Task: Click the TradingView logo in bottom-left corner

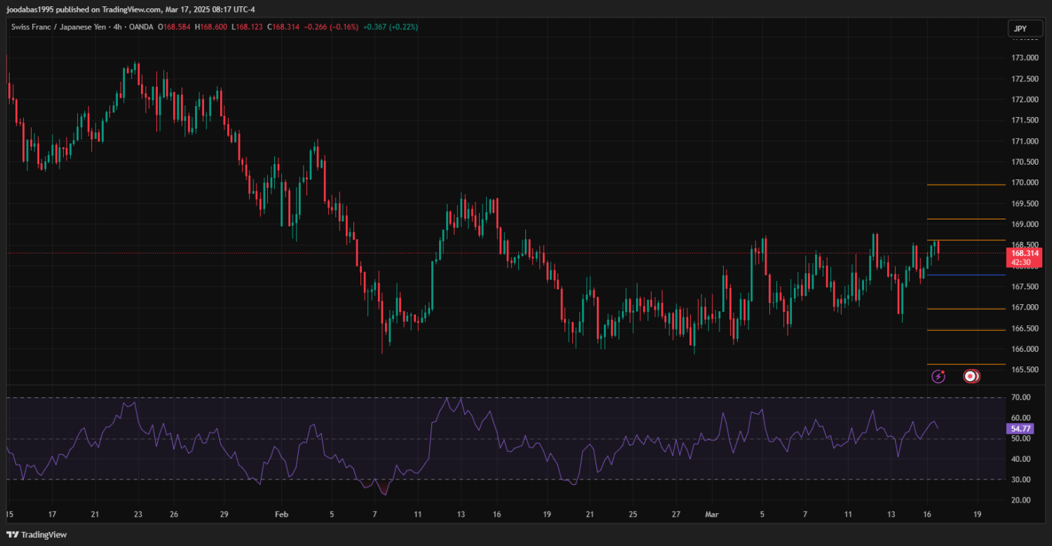Action: tap(36, 535)
